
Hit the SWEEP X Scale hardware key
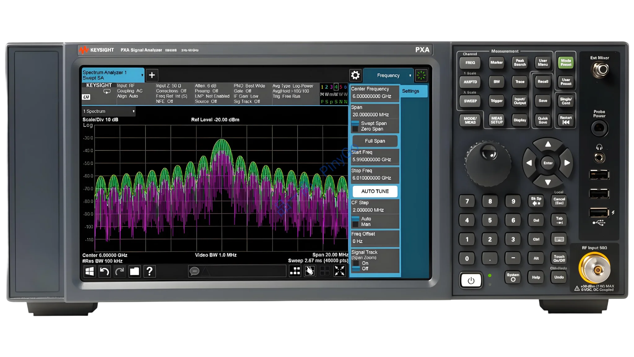tap(470, 101)
